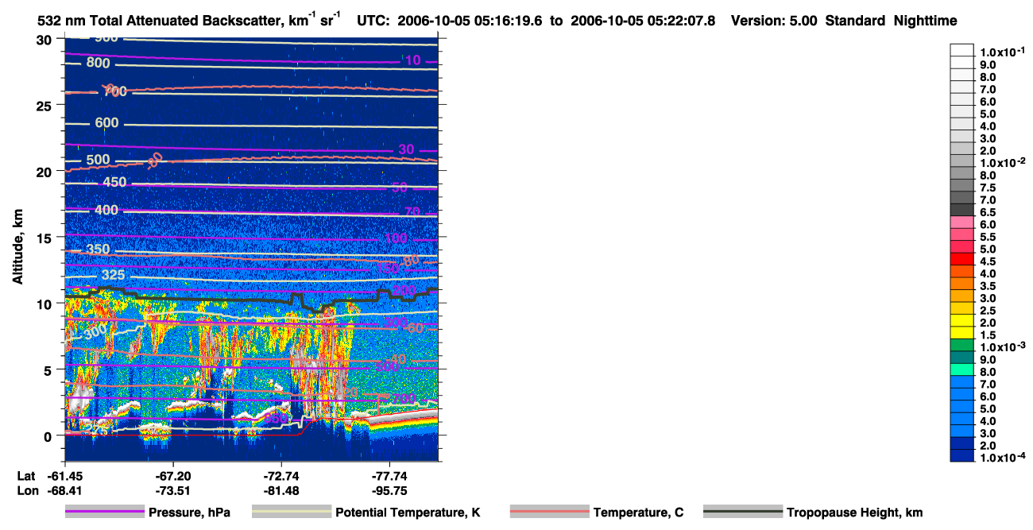Click longitude value -81.48
The width and height of the screenshot is (1033, 530).
282,491
